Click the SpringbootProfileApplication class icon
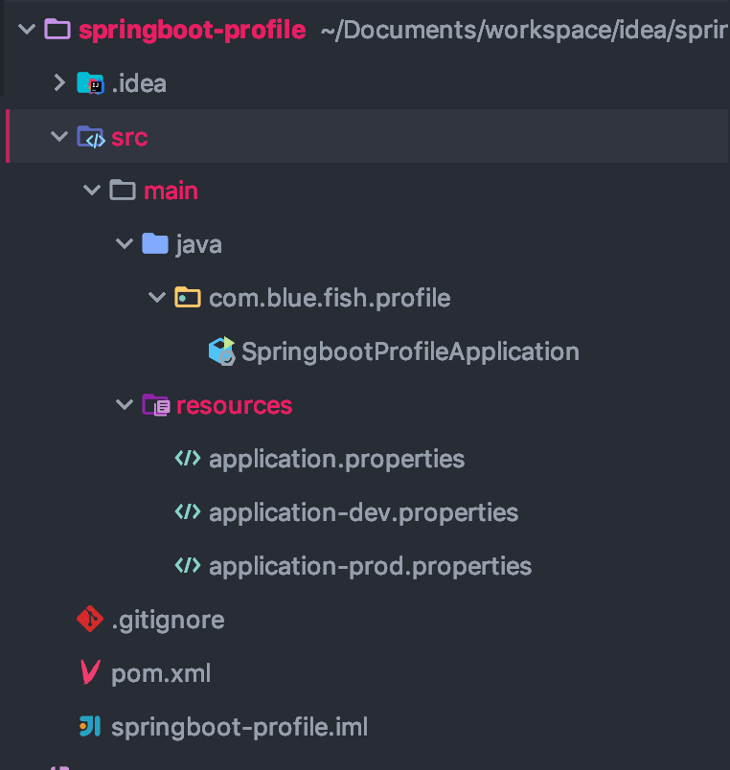 tap(221, 351)
